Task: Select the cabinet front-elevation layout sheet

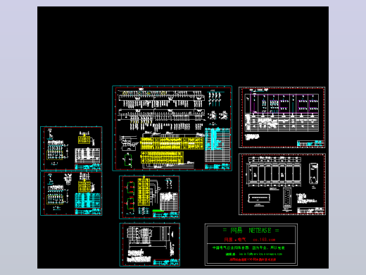Action: (x=282, y=184)
